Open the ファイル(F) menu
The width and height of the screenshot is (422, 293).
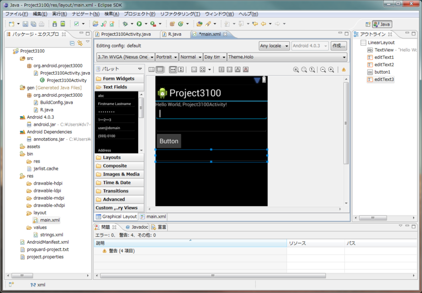17,14
